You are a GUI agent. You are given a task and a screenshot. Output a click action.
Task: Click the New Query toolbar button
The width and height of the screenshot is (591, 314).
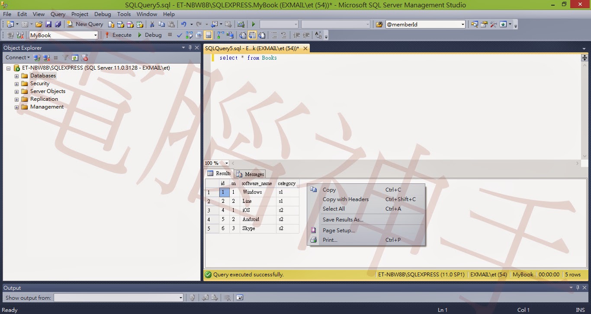coord(85,24)
